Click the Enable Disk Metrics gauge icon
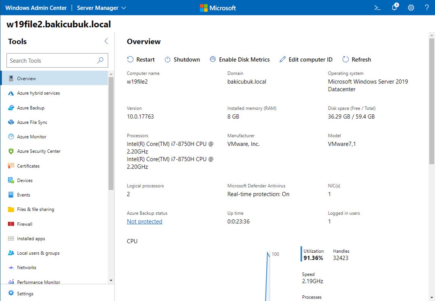435x301 pixels. [x=213, y=59]
